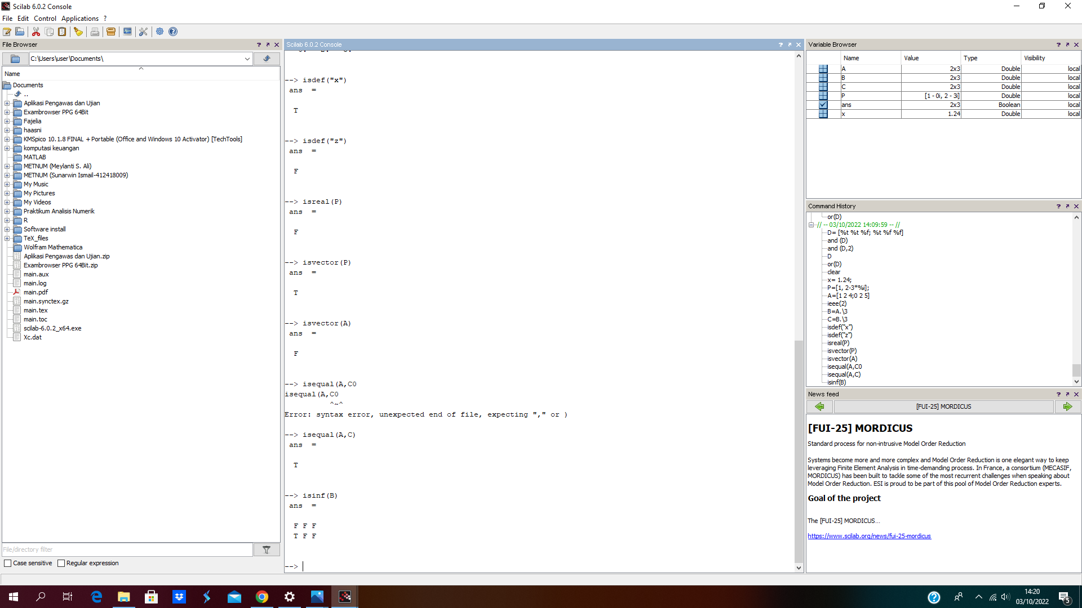The width and height of the screenshot is (1082, 608).
Task: Open help for File Browser panel
Action: (x=259, y=44)
